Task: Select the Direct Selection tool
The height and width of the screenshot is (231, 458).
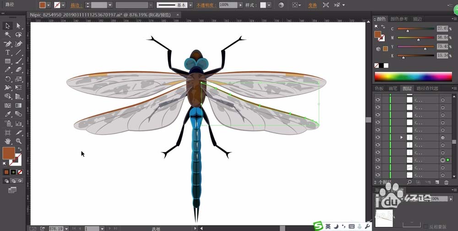Action: pyautogui.click(x=18, y=26)
